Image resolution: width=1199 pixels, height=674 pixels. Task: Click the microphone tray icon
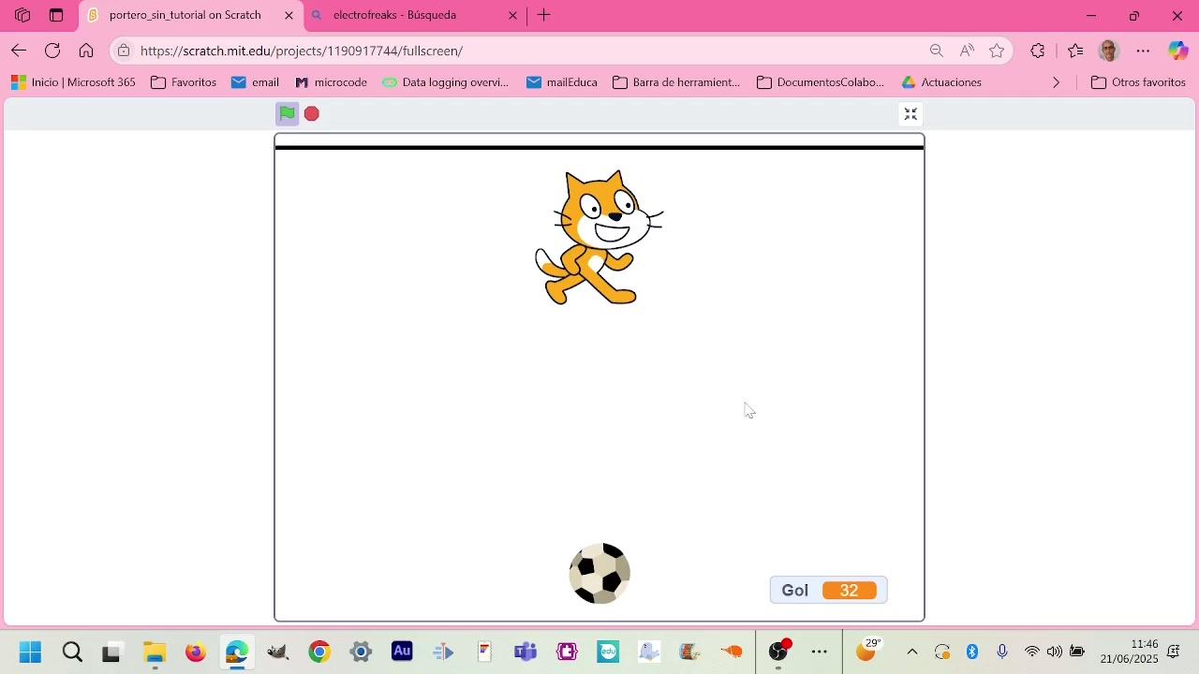point(1002,652)
